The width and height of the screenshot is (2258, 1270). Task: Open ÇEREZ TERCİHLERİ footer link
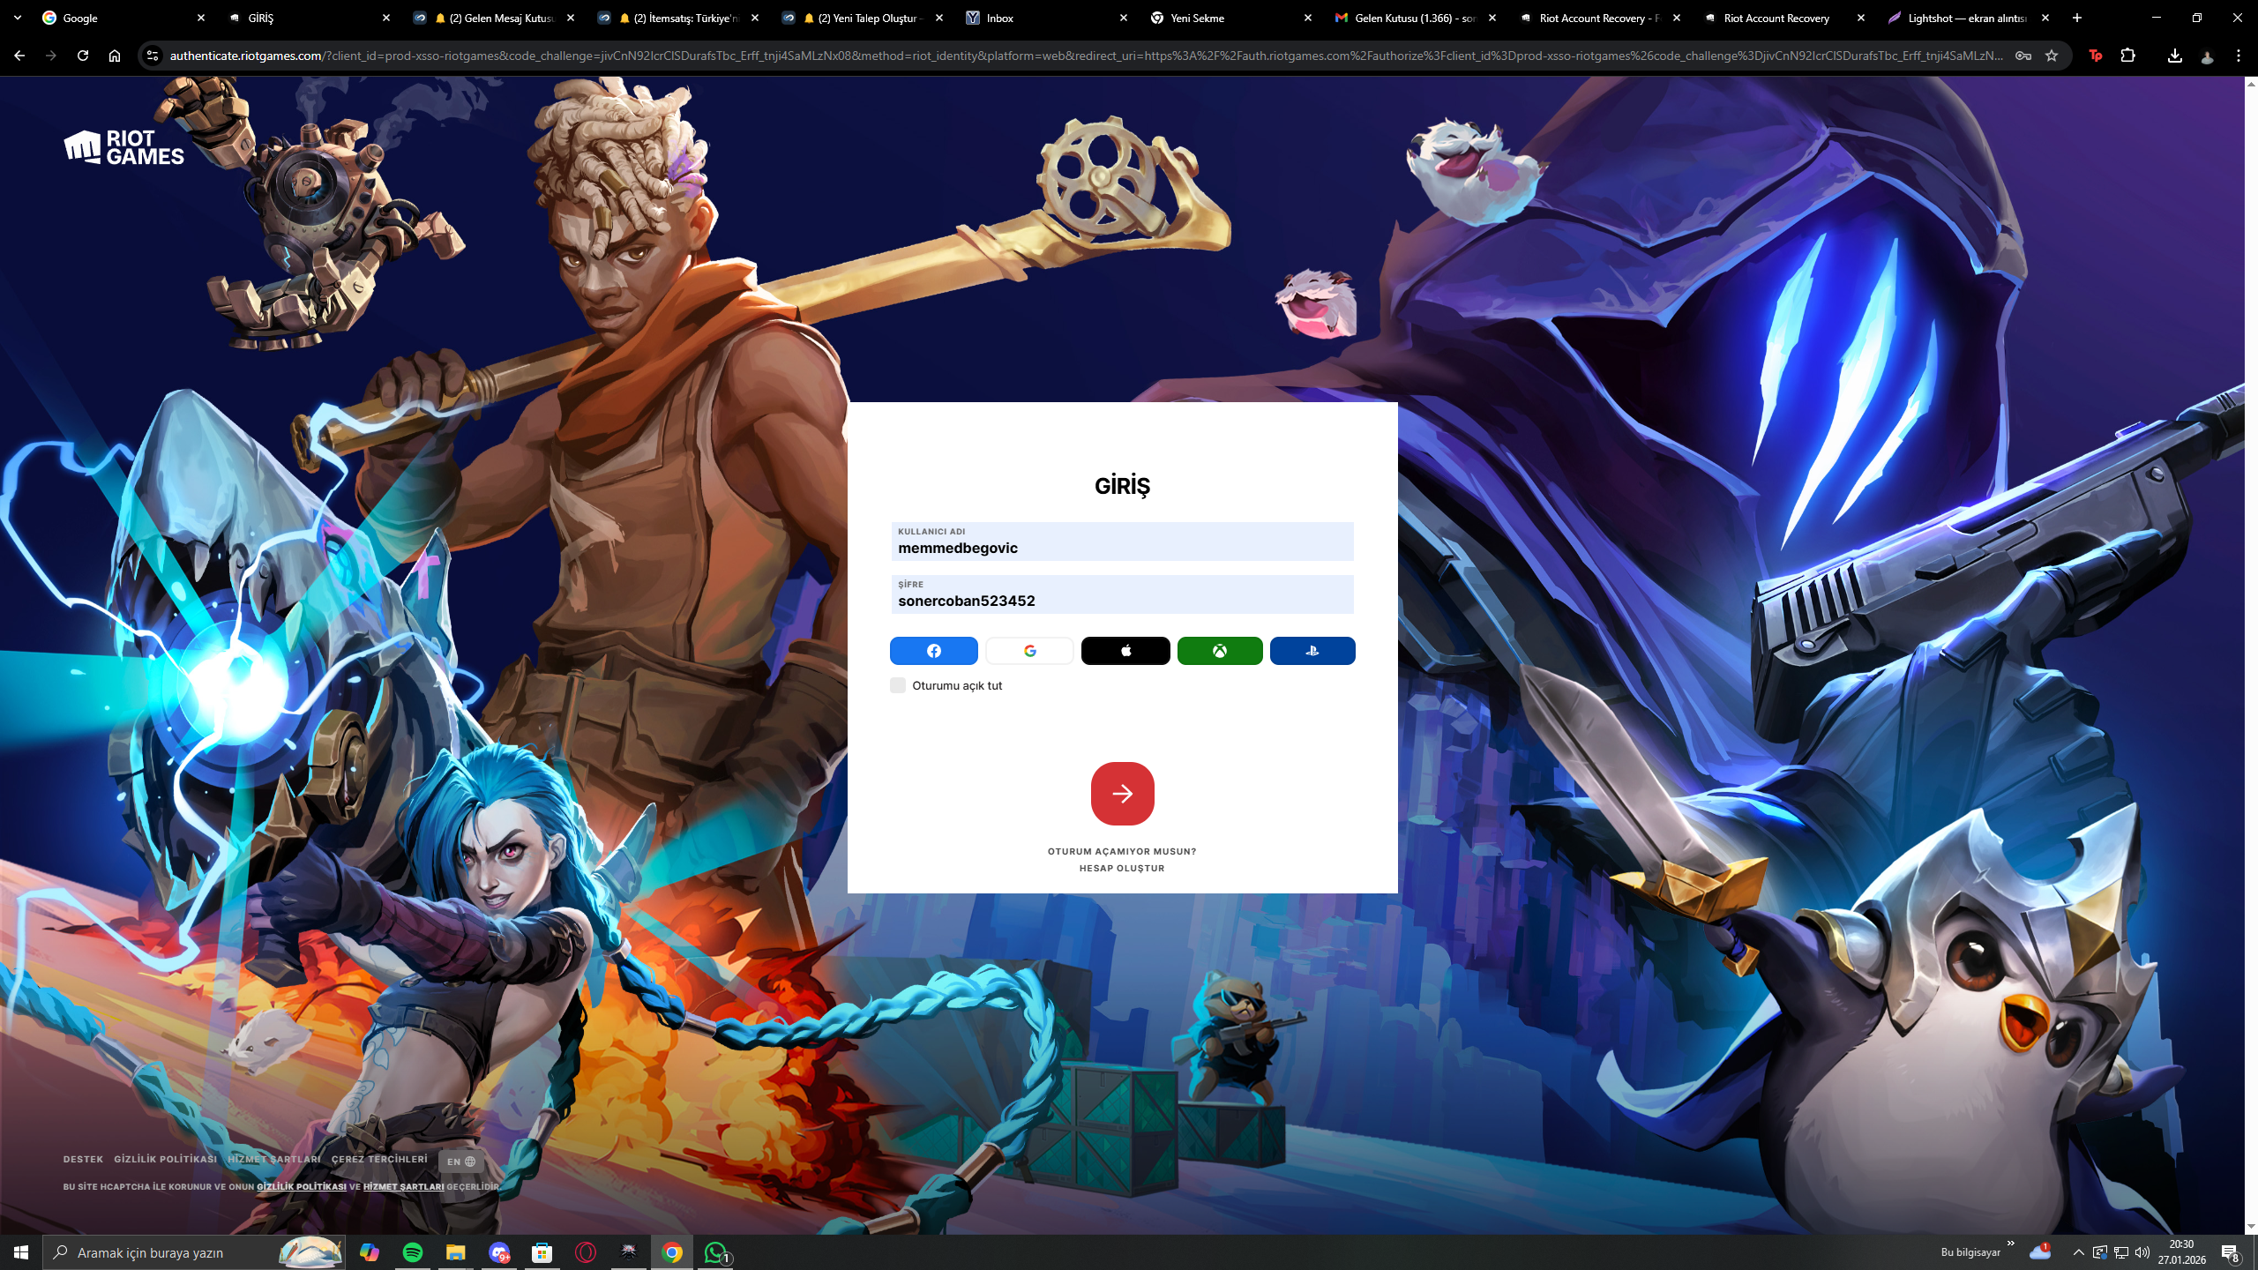click(379, 1160)
